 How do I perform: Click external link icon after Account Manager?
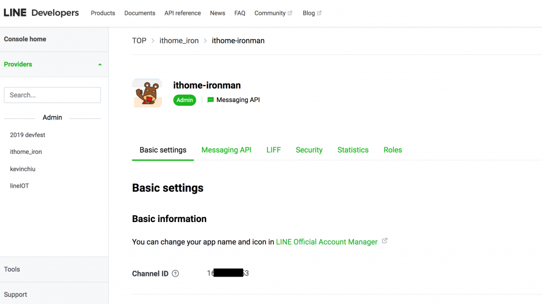click(x=385, y=241)
